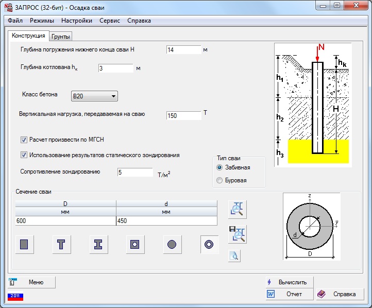Switch to the 'Грунты' tab

tap(61, 37)
